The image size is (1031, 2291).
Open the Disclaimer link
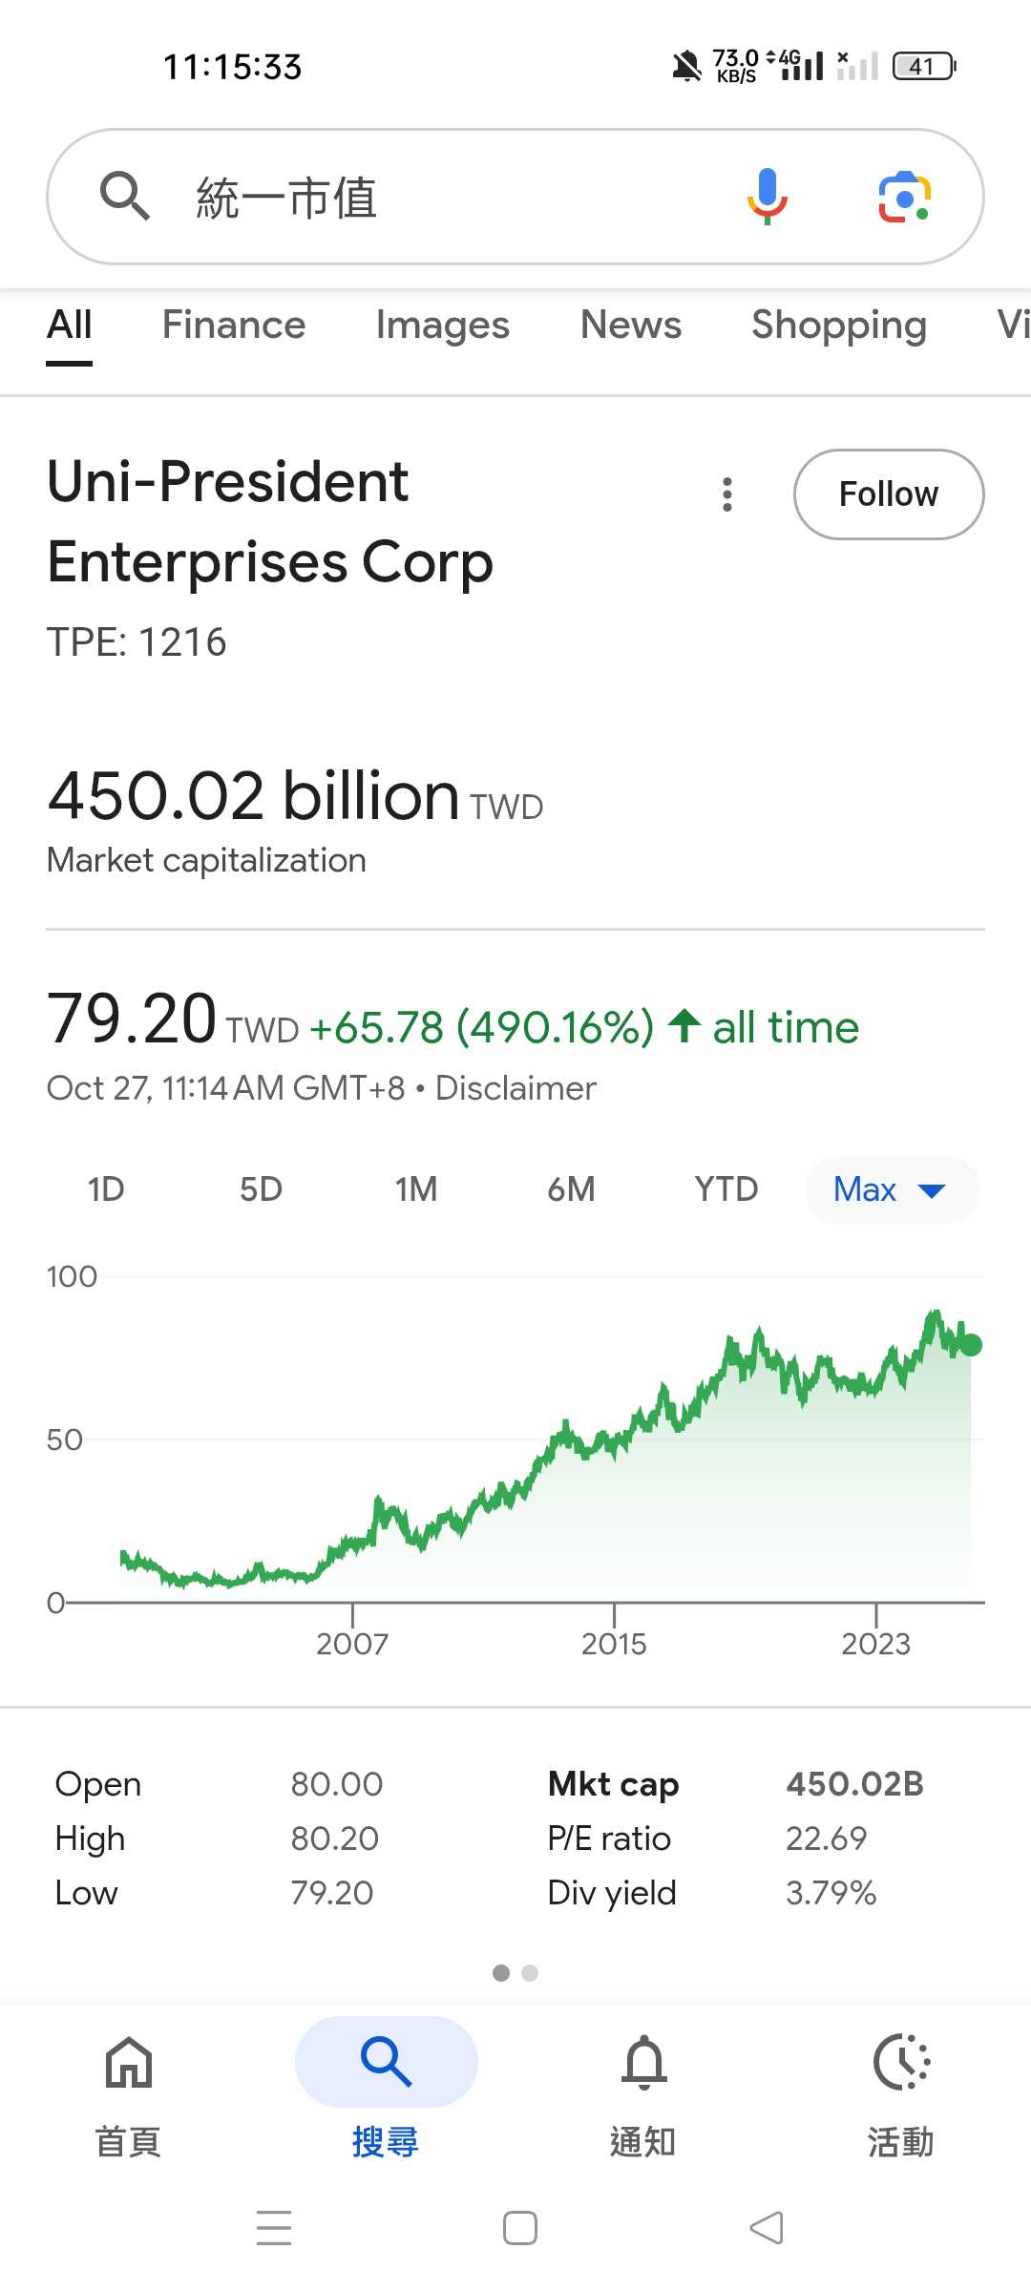[x=515, y=1088]
